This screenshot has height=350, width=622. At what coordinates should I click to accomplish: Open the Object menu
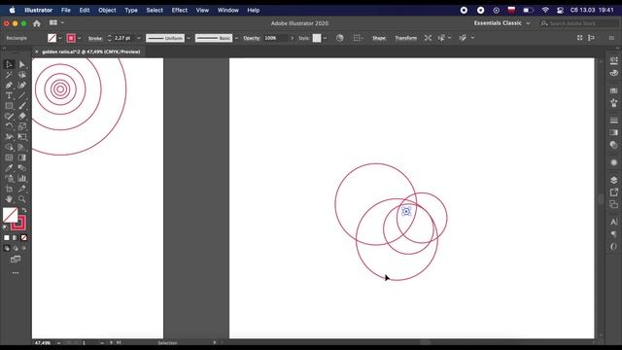(107, 11)
